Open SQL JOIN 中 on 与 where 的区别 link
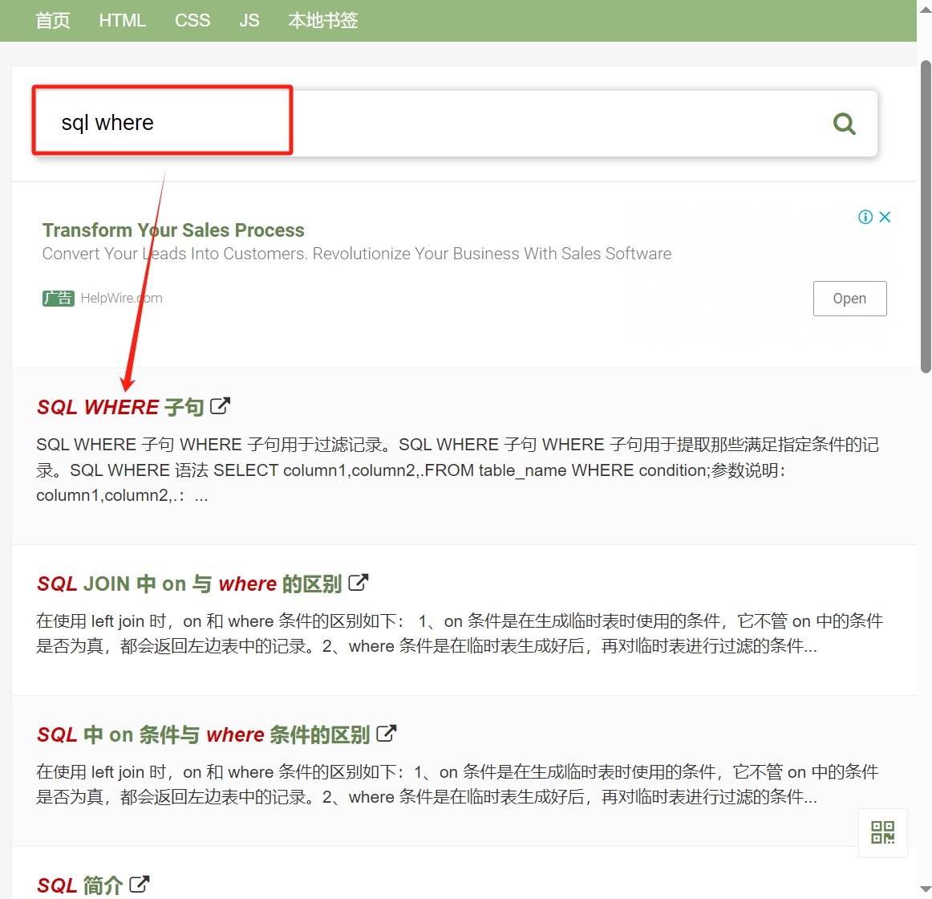932x899 pixels. click(189, 584)
